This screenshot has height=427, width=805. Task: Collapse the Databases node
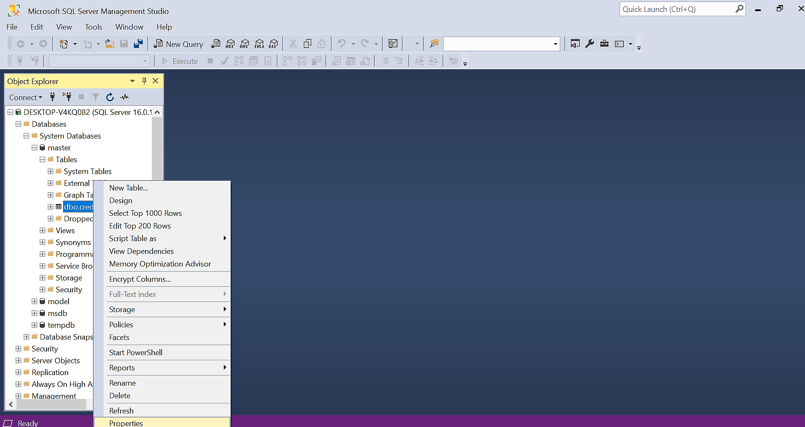tap(18, 124)
